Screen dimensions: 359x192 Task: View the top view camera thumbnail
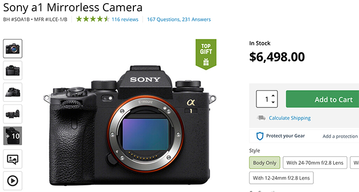pyautogui.click(x=13, y=114)
